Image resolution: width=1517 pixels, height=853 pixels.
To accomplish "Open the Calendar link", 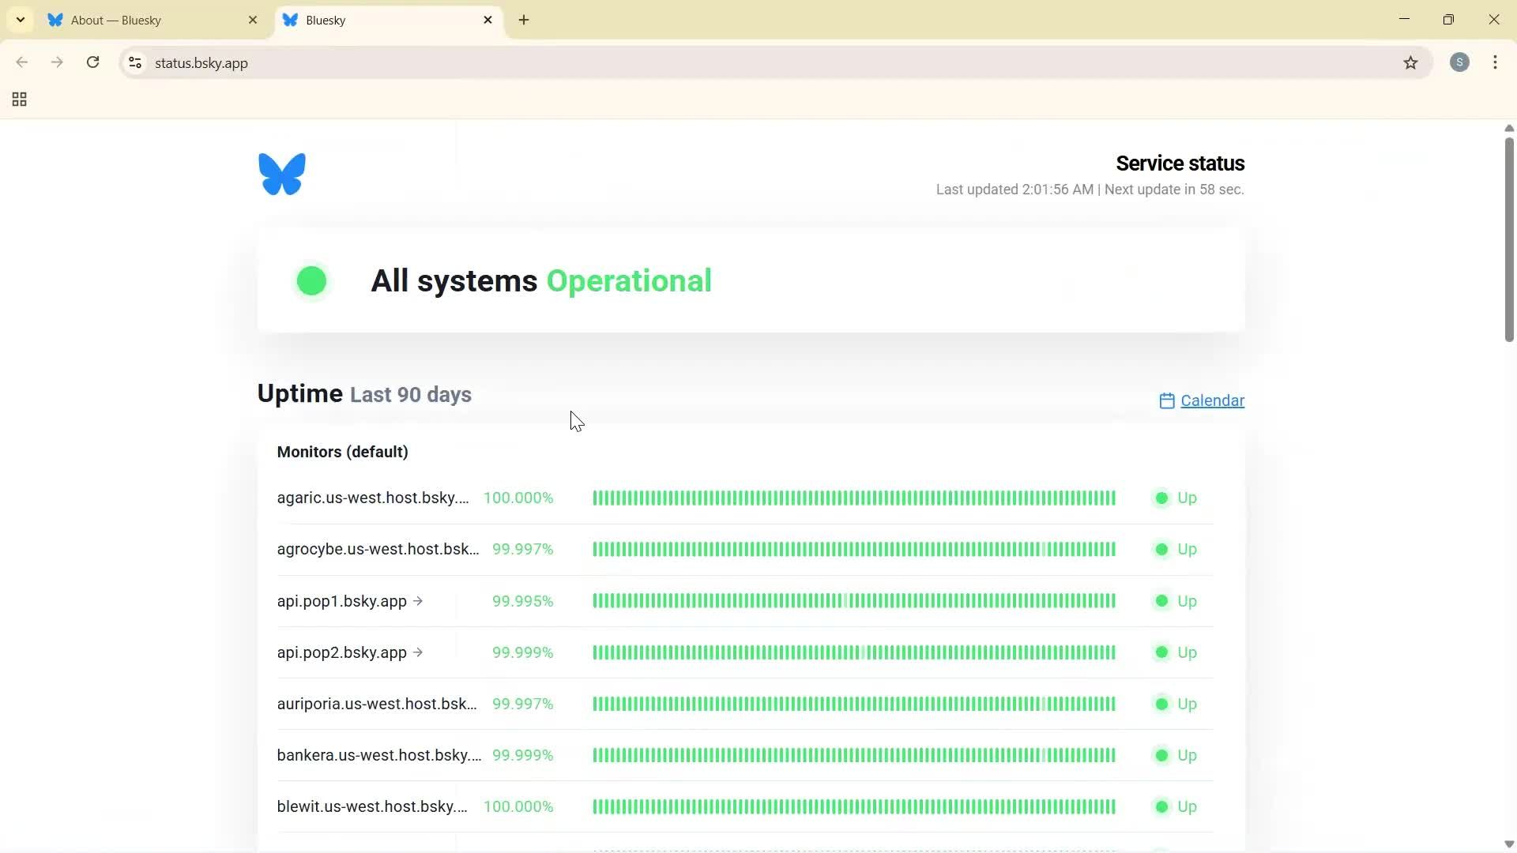I will click(1212, 401).
